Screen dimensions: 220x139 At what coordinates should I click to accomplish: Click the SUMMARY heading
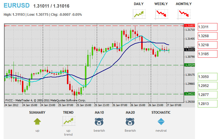(x=37, y=113)
